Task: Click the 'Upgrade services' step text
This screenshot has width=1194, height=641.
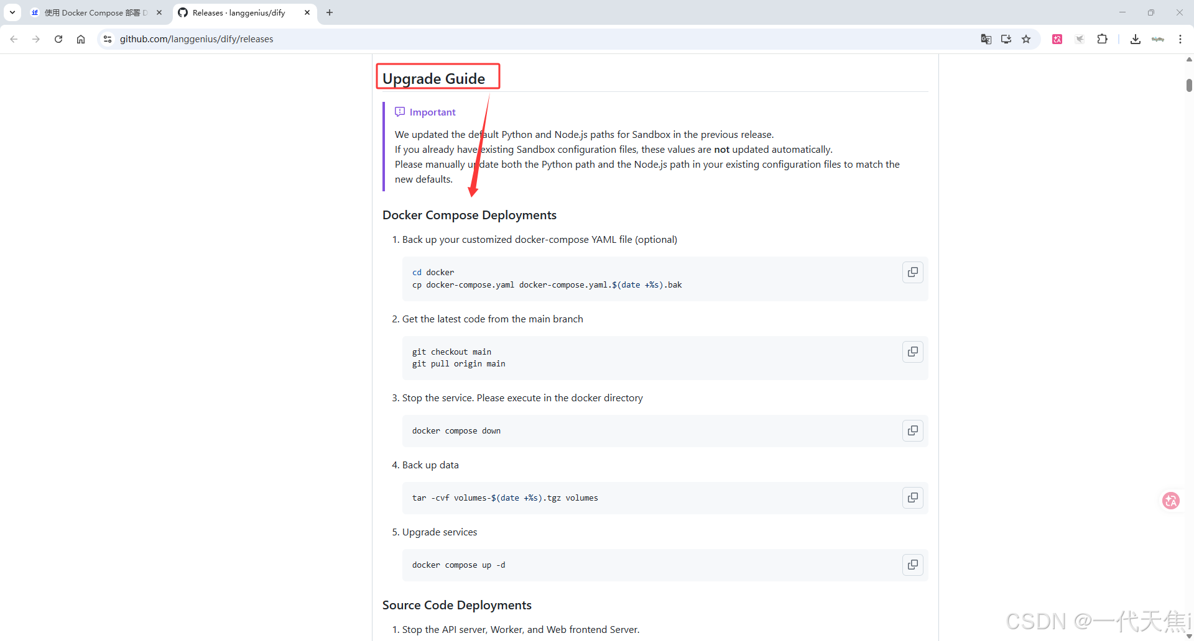Action: (440, 532)
